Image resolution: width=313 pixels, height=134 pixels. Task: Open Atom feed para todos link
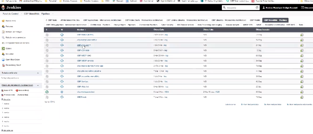click(250, 104)
